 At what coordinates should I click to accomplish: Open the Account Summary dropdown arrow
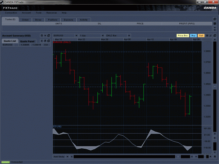coord(45,36)
